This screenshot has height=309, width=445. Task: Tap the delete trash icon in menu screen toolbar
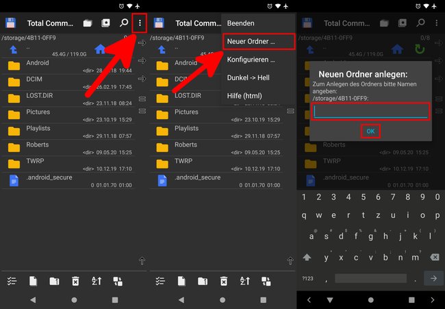coord(224,281)
